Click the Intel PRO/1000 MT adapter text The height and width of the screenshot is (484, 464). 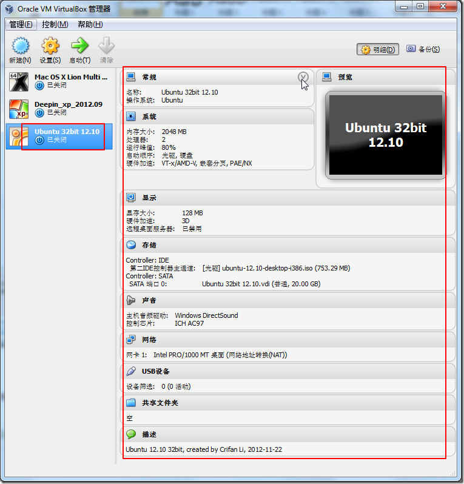[220, 355]
